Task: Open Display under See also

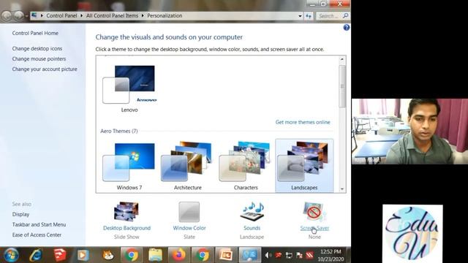Action: (20, 214)
